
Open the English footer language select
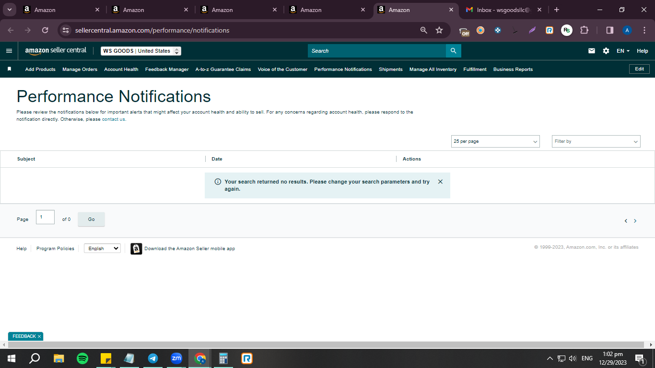pyautogui.click(x=102, y=249)
